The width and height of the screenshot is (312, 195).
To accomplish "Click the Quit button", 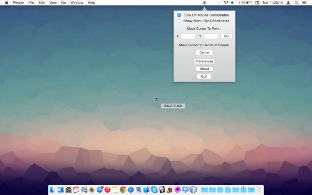I will coord(204,76).
